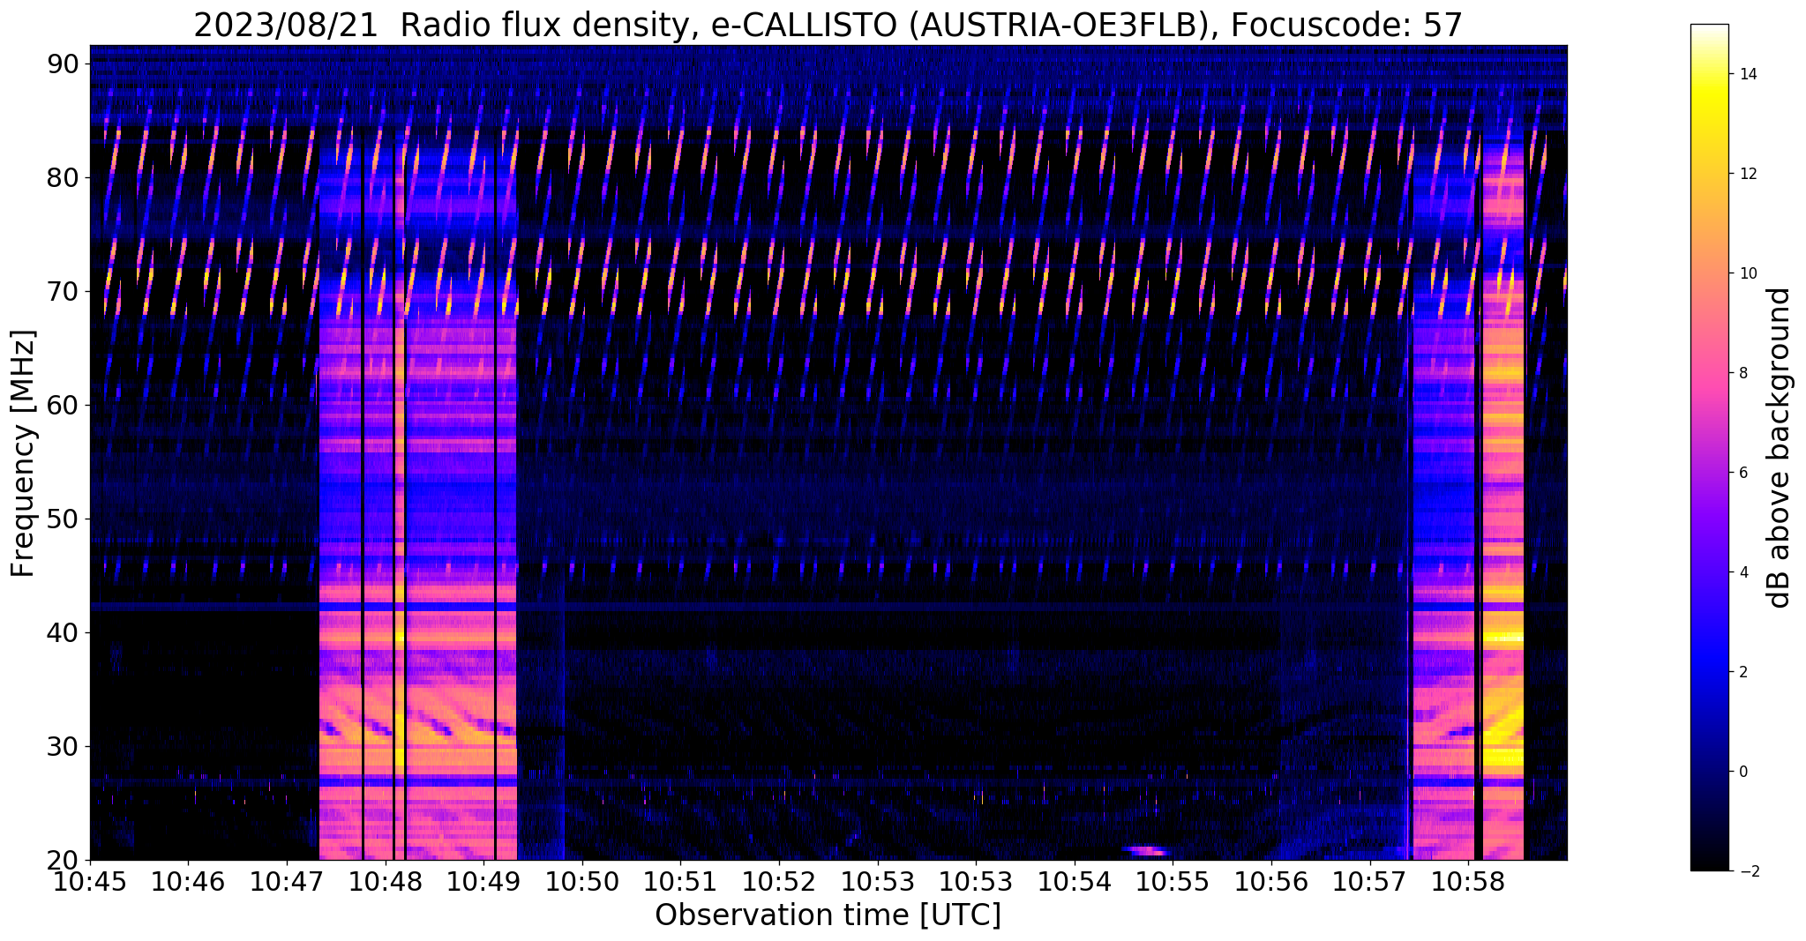Click the 10:51 time tick label
Screen dimensions: 1806x941
pyautogui.click(x=680, y=880)
